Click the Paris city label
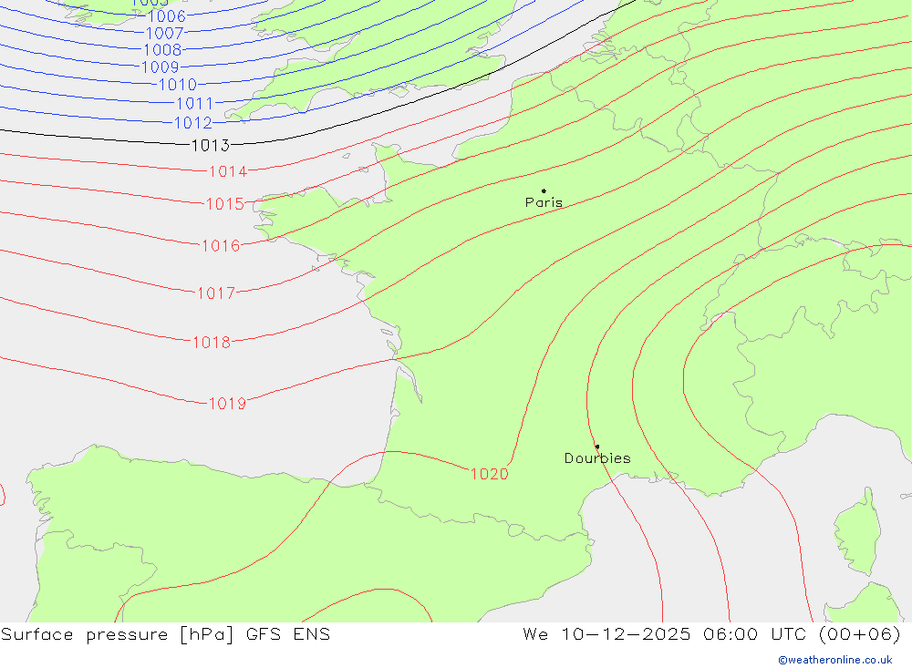The width and height of the screenshot is (912, 668). point(544,202)
